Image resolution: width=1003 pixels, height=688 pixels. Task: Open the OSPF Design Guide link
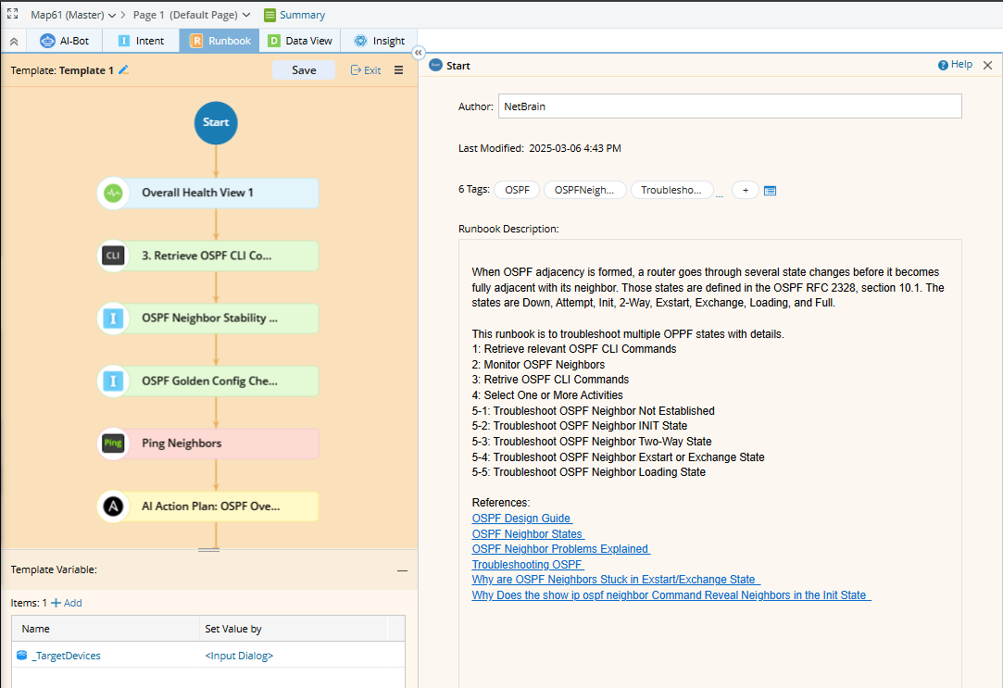pyautogui.click(x=522, y=519)
